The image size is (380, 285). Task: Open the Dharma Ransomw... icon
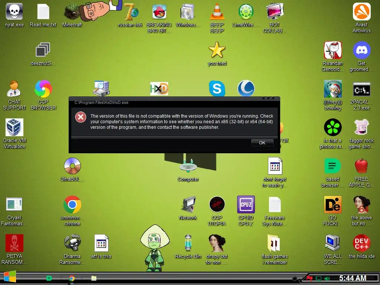72,243
